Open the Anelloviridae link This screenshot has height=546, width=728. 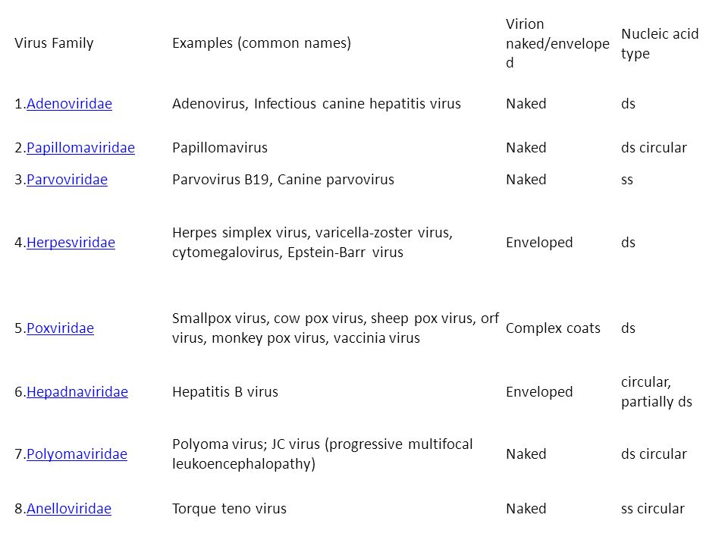pyautogui.click(x=69, y=509)
